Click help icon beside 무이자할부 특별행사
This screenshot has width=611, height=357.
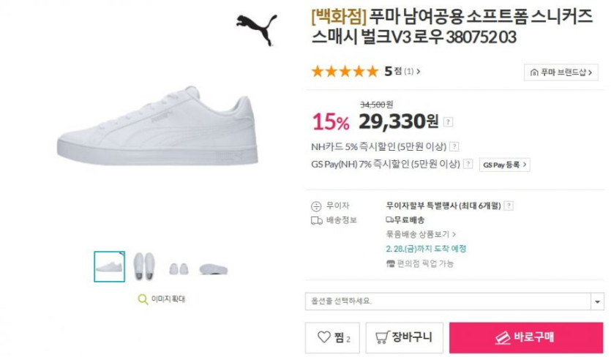[509, 206]
